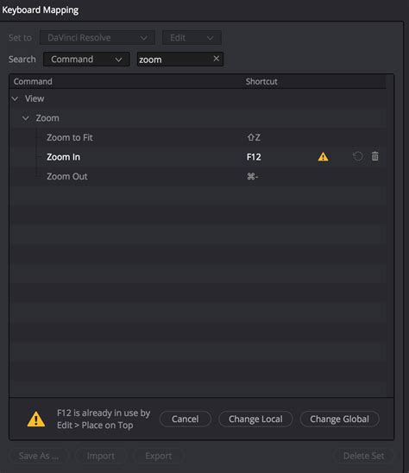
Task: Click the yellow warning icon on the Zoom In row
Action: tap(323, 156)
